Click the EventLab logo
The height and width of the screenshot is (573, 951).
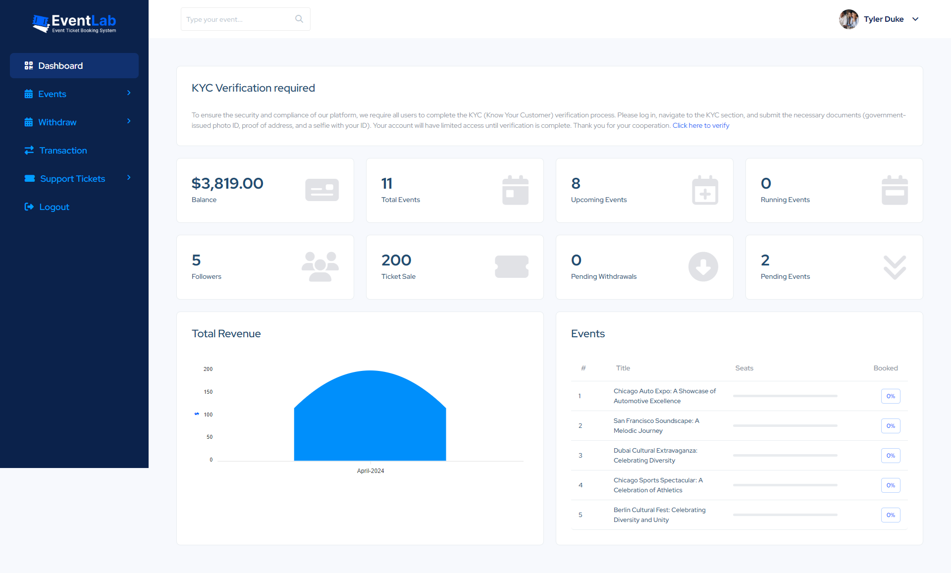click(73, 23)
